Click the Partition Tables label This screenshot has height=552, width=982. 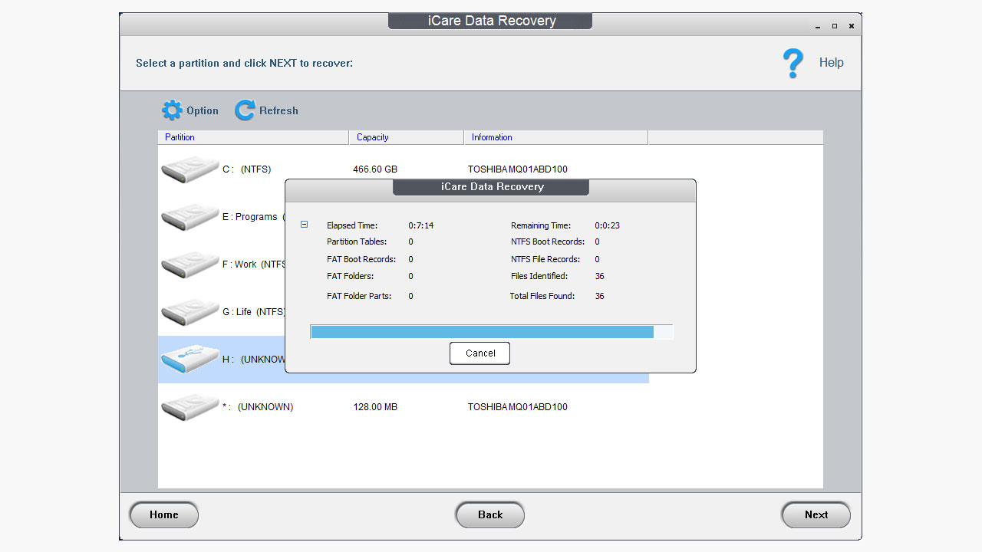(x=357, y=242)
